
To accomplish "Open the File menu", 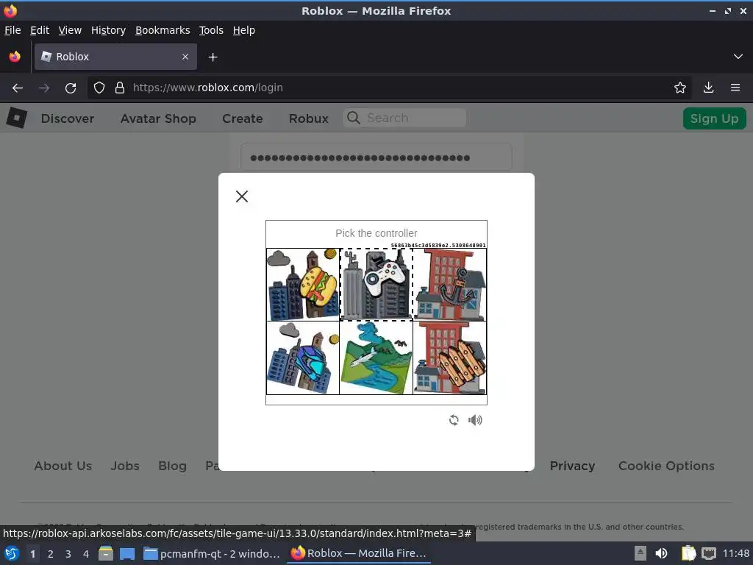I will (13, 30).
